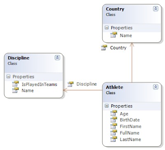Click the property icon beside Age
This screenshot has height=150, width=165.
[x=114, y=113]
